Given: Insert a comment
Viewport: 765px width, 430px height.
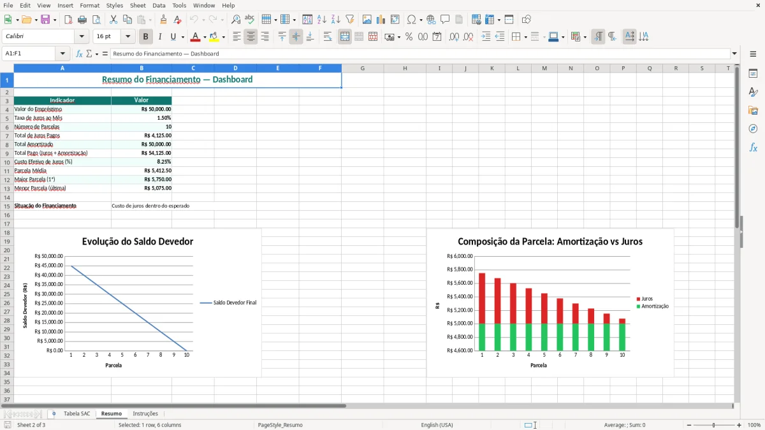Looking at the screenshot, I should [x=445, y=20].
